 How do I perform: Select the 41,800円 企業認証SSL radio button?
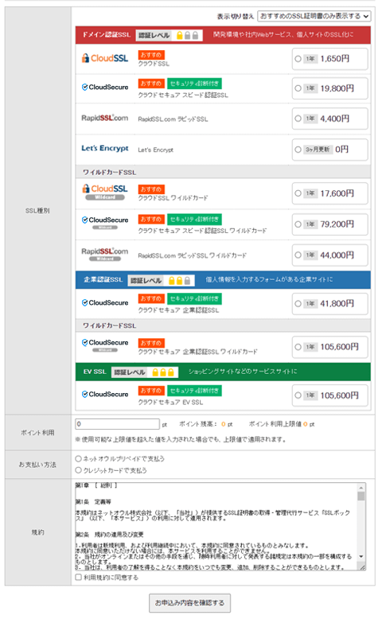[x=298, y=304]
